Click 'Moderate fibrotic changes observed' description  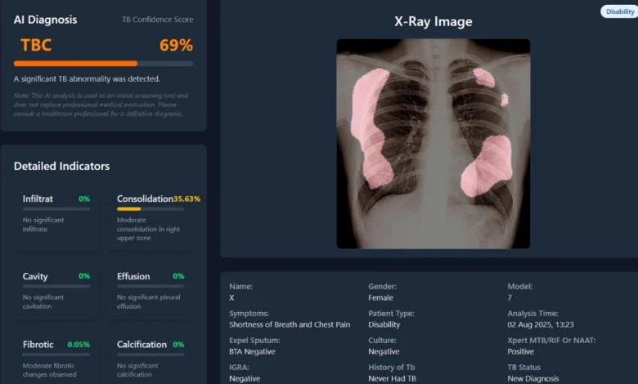(x=49, y=370)
